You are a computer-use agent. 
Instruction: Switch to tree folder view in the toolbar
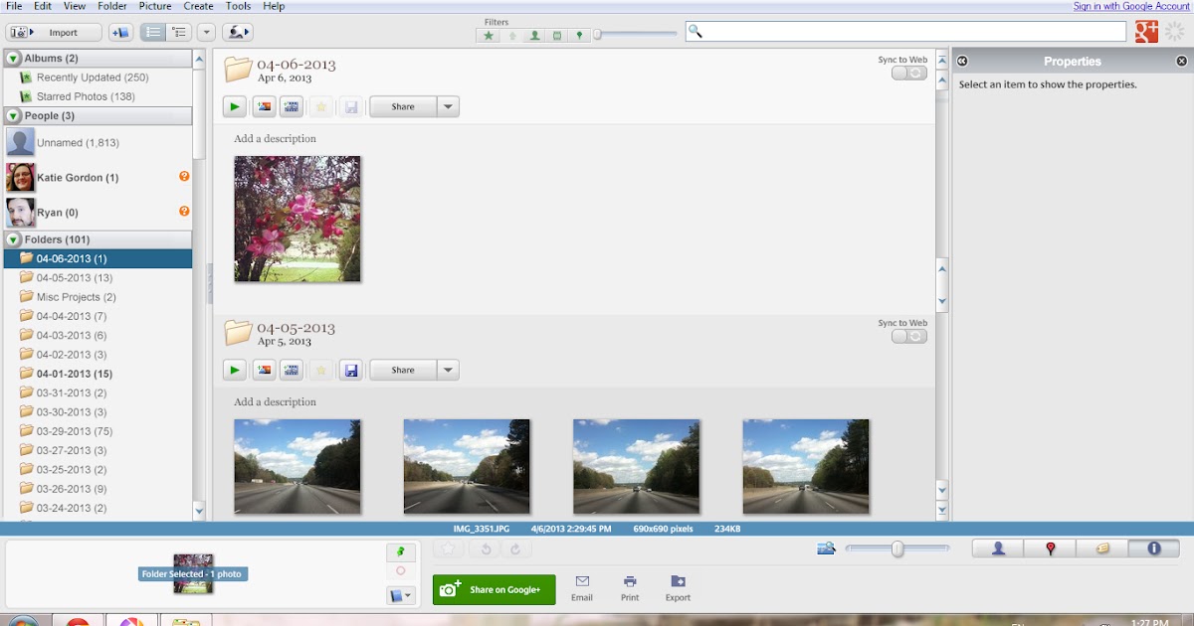(x=179, y=31)
